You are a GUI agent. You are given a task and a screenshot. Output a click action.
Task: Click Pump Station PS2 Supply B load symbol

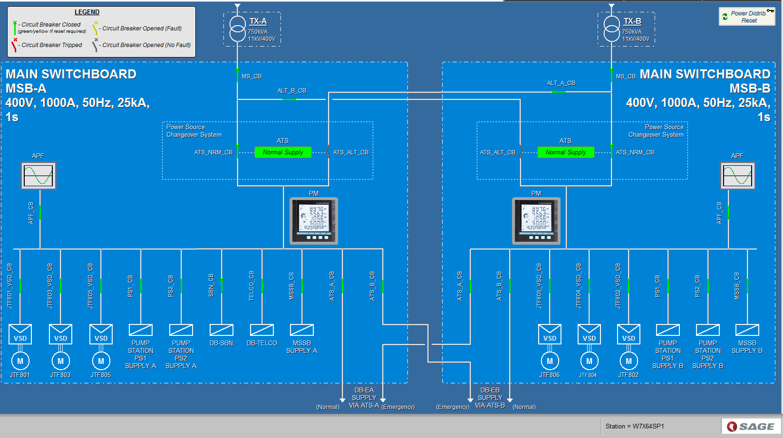pyautogui.click(x=708, y=330)
